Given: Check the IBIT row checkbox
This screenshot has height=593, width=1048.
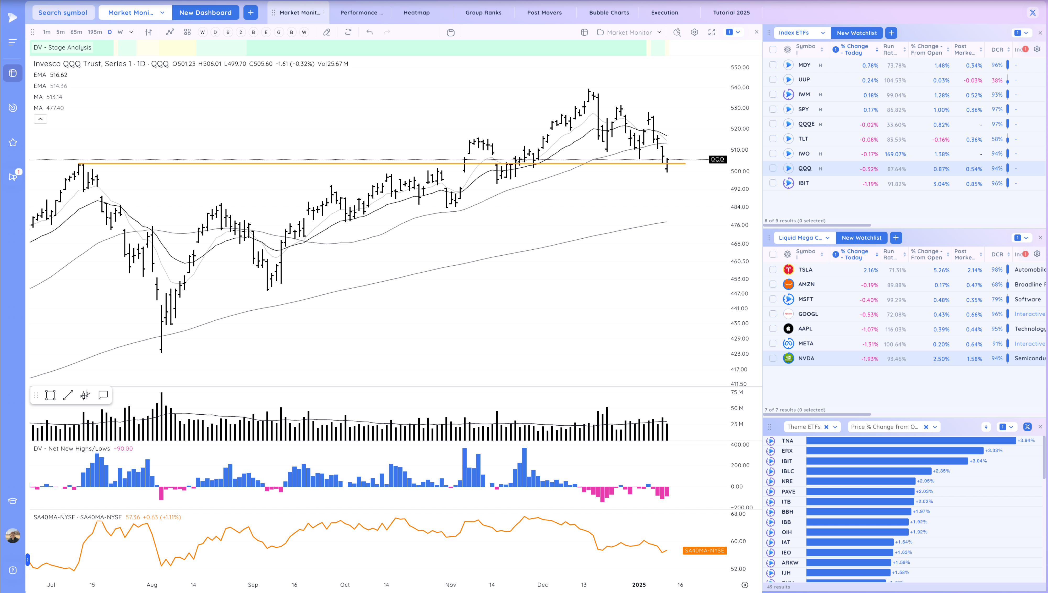Looking at the screenshot, I should point(773,183).
